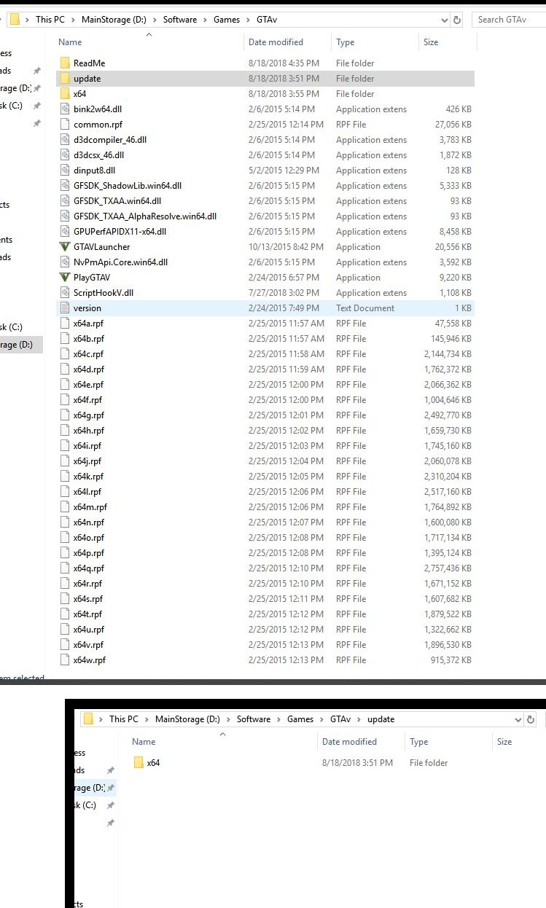Refresh the update folder view
Image resolution: width=546 pixels, height=908 pixels.
point(531,719)
